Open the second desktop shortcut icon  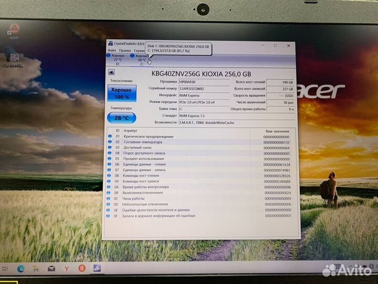pyautogui.click(x=13, y=60)
